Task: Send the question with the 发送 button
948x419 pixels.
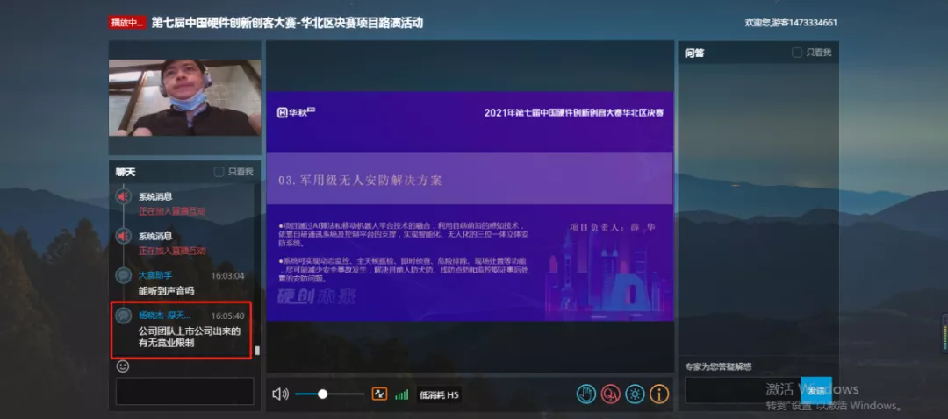Action: tap(815, 391)
